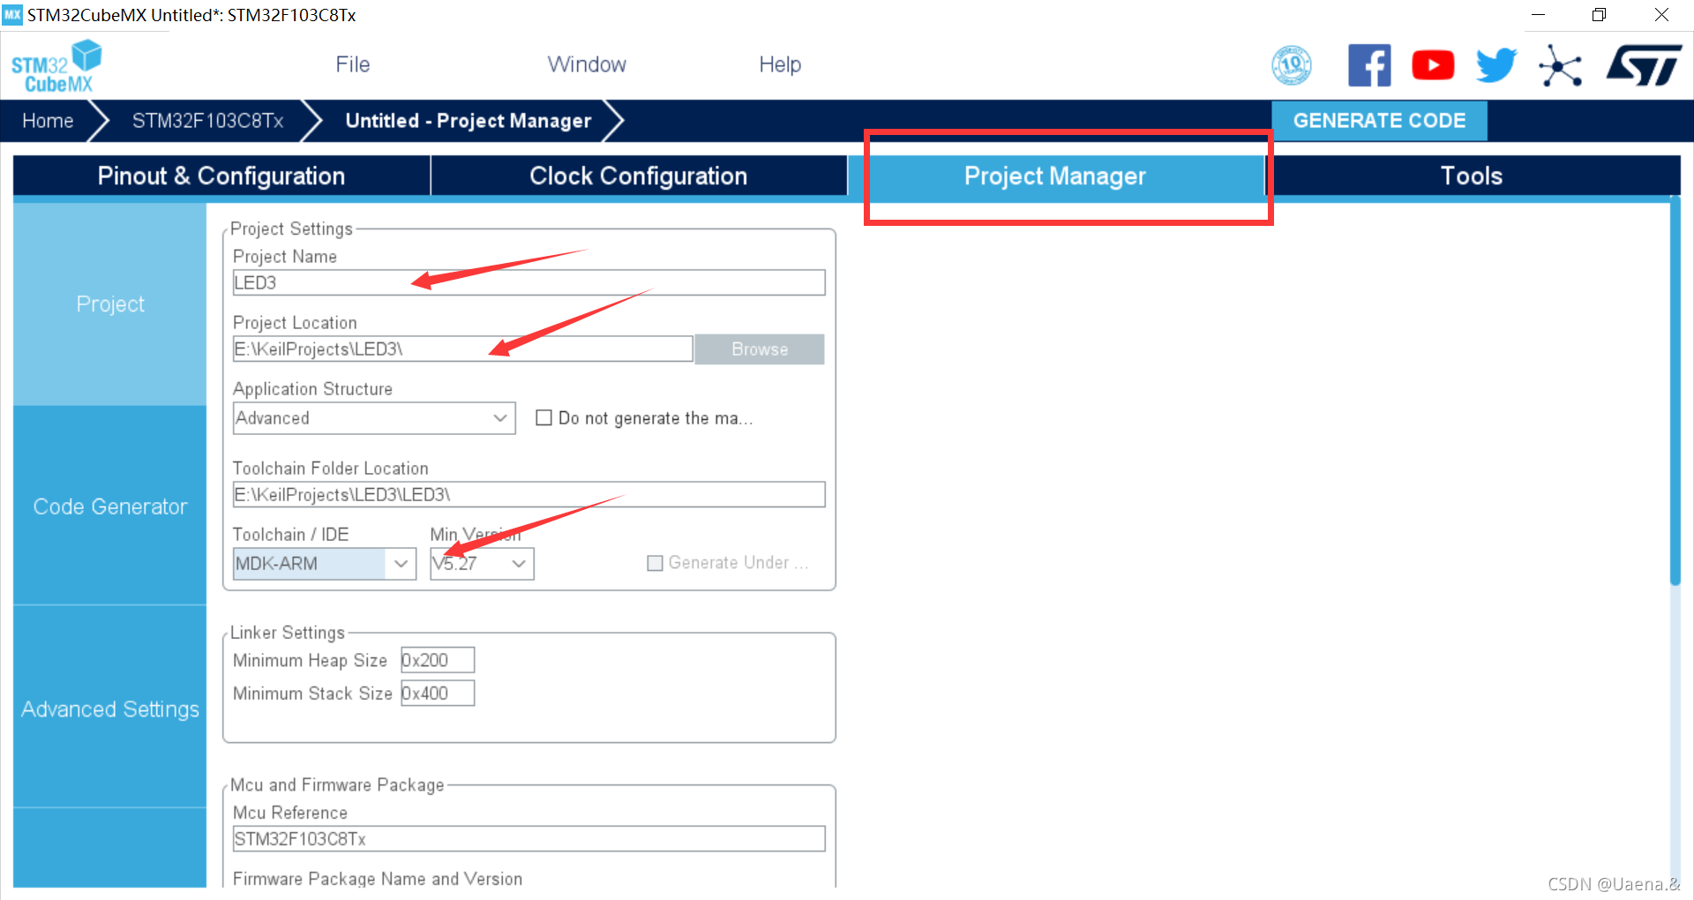
Task: Click the Minimum Heap Size field
Action: click(438, 660)
